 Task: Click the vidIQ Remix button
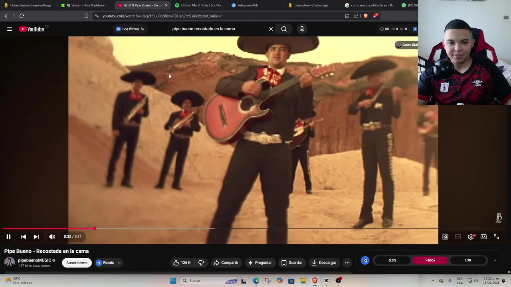coord(105,263)
